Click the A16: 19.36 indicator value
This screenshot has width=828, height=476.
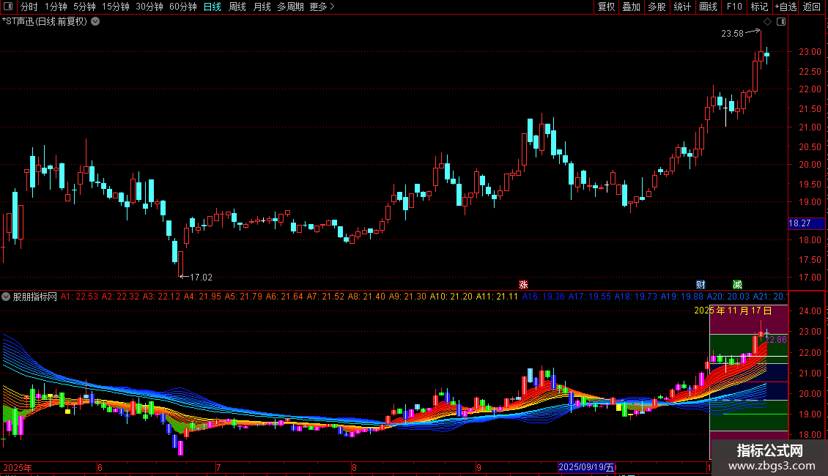pos(544,297)
